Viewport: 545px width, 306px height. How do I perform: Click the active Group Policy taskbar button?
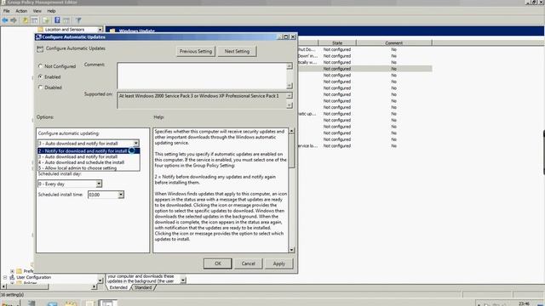[x=107, y=303]
